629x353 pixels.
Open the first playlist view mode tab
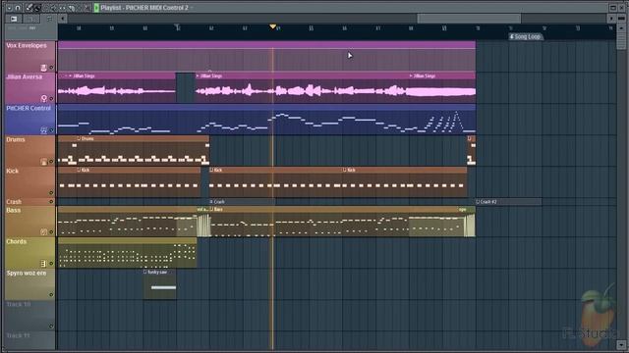tap(14, 19)
